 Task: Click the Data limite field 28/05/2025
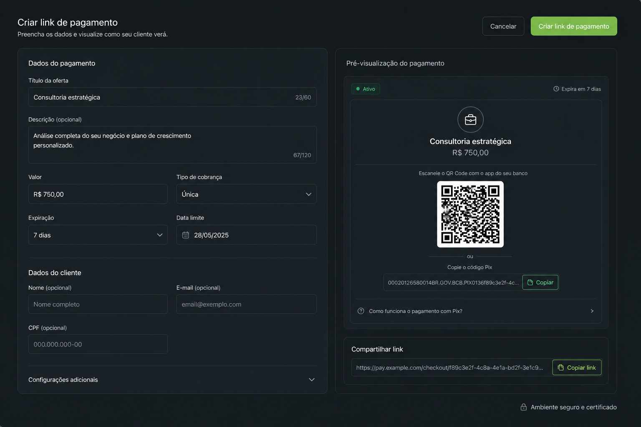coord(246,235)
